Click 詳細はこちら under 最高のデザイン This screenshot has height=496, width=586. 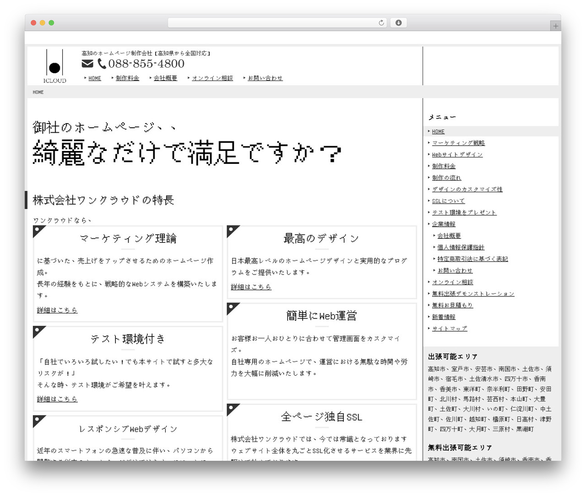[x=251, y=287]
